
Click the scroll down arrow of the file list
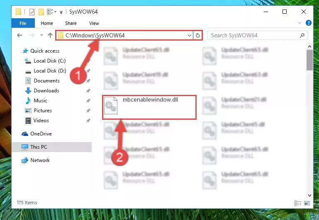(x=309, y=196)
